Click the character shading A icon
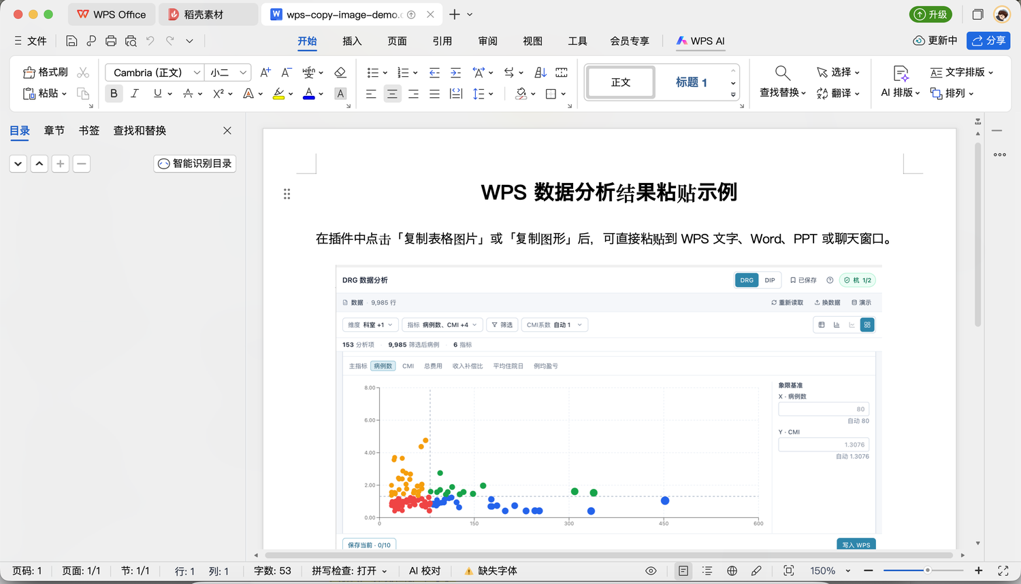The width and height of the screenshot is (1021, 584). pyautogui.click(x=340, y=94)
